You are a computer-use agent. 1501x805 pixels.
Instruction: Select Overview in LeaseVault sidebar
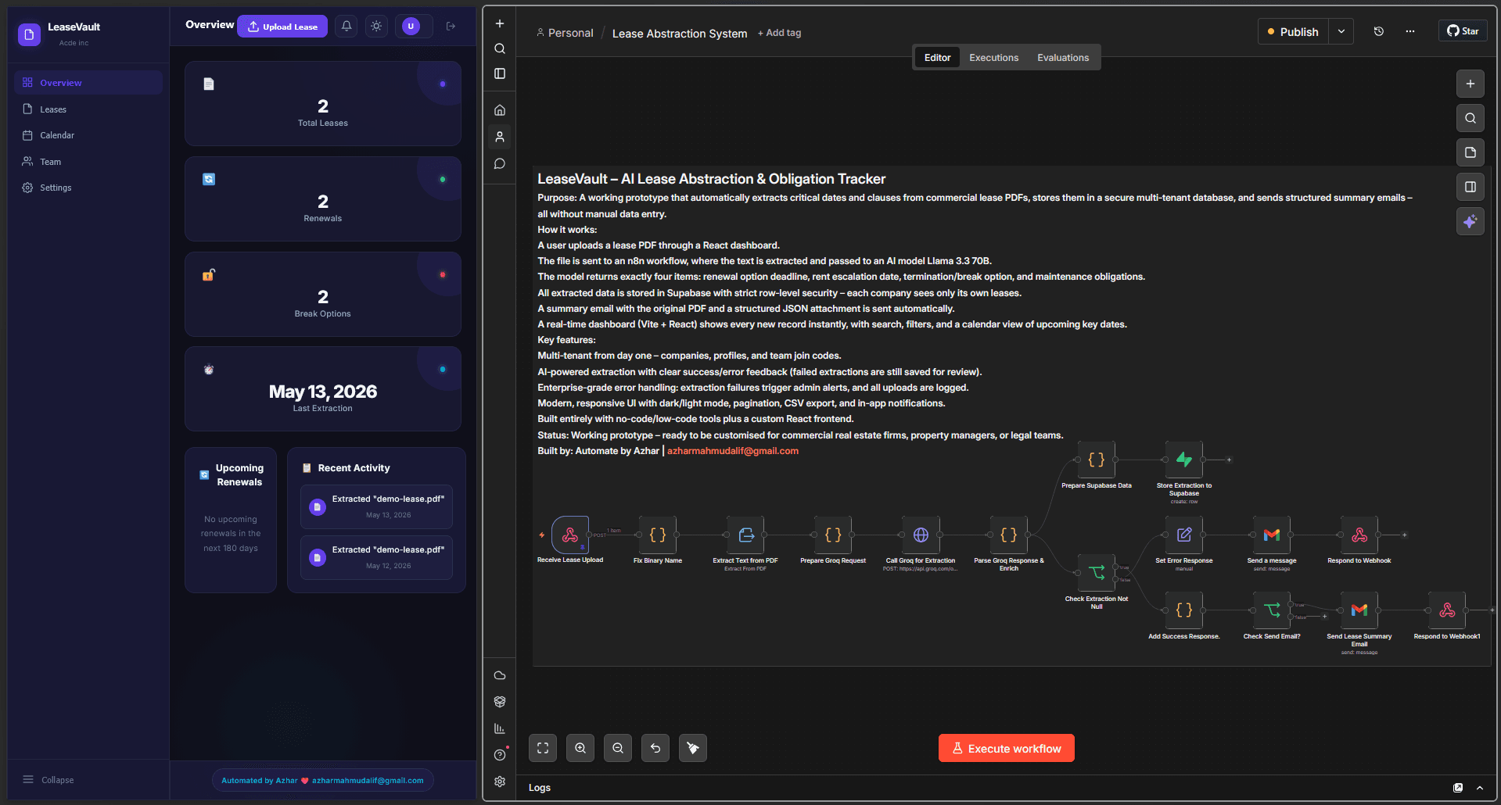[x=88, y=83]
